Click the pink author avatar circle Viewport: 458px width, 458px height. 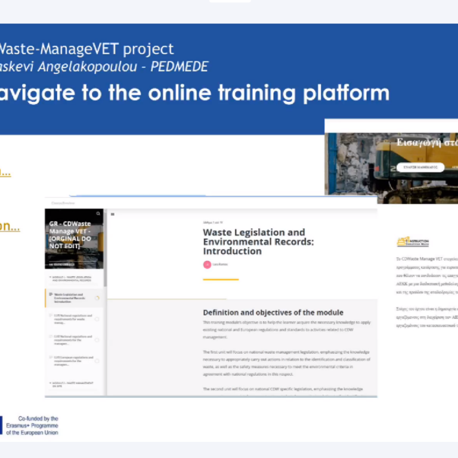(x=207, y=264)
